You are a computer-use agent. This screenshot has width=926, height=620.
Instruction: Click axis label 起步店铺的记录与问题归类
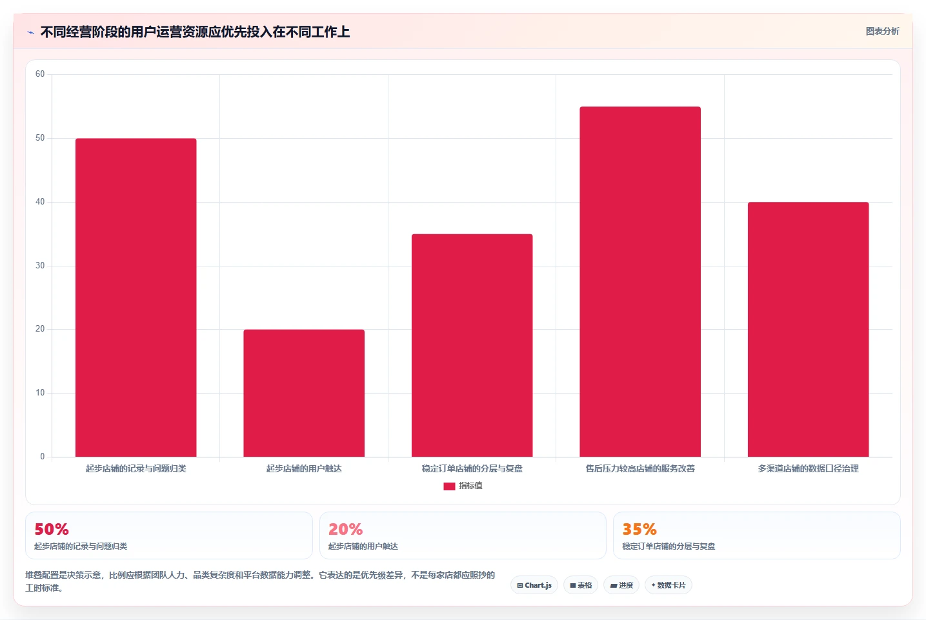click(x=136, y=468)
